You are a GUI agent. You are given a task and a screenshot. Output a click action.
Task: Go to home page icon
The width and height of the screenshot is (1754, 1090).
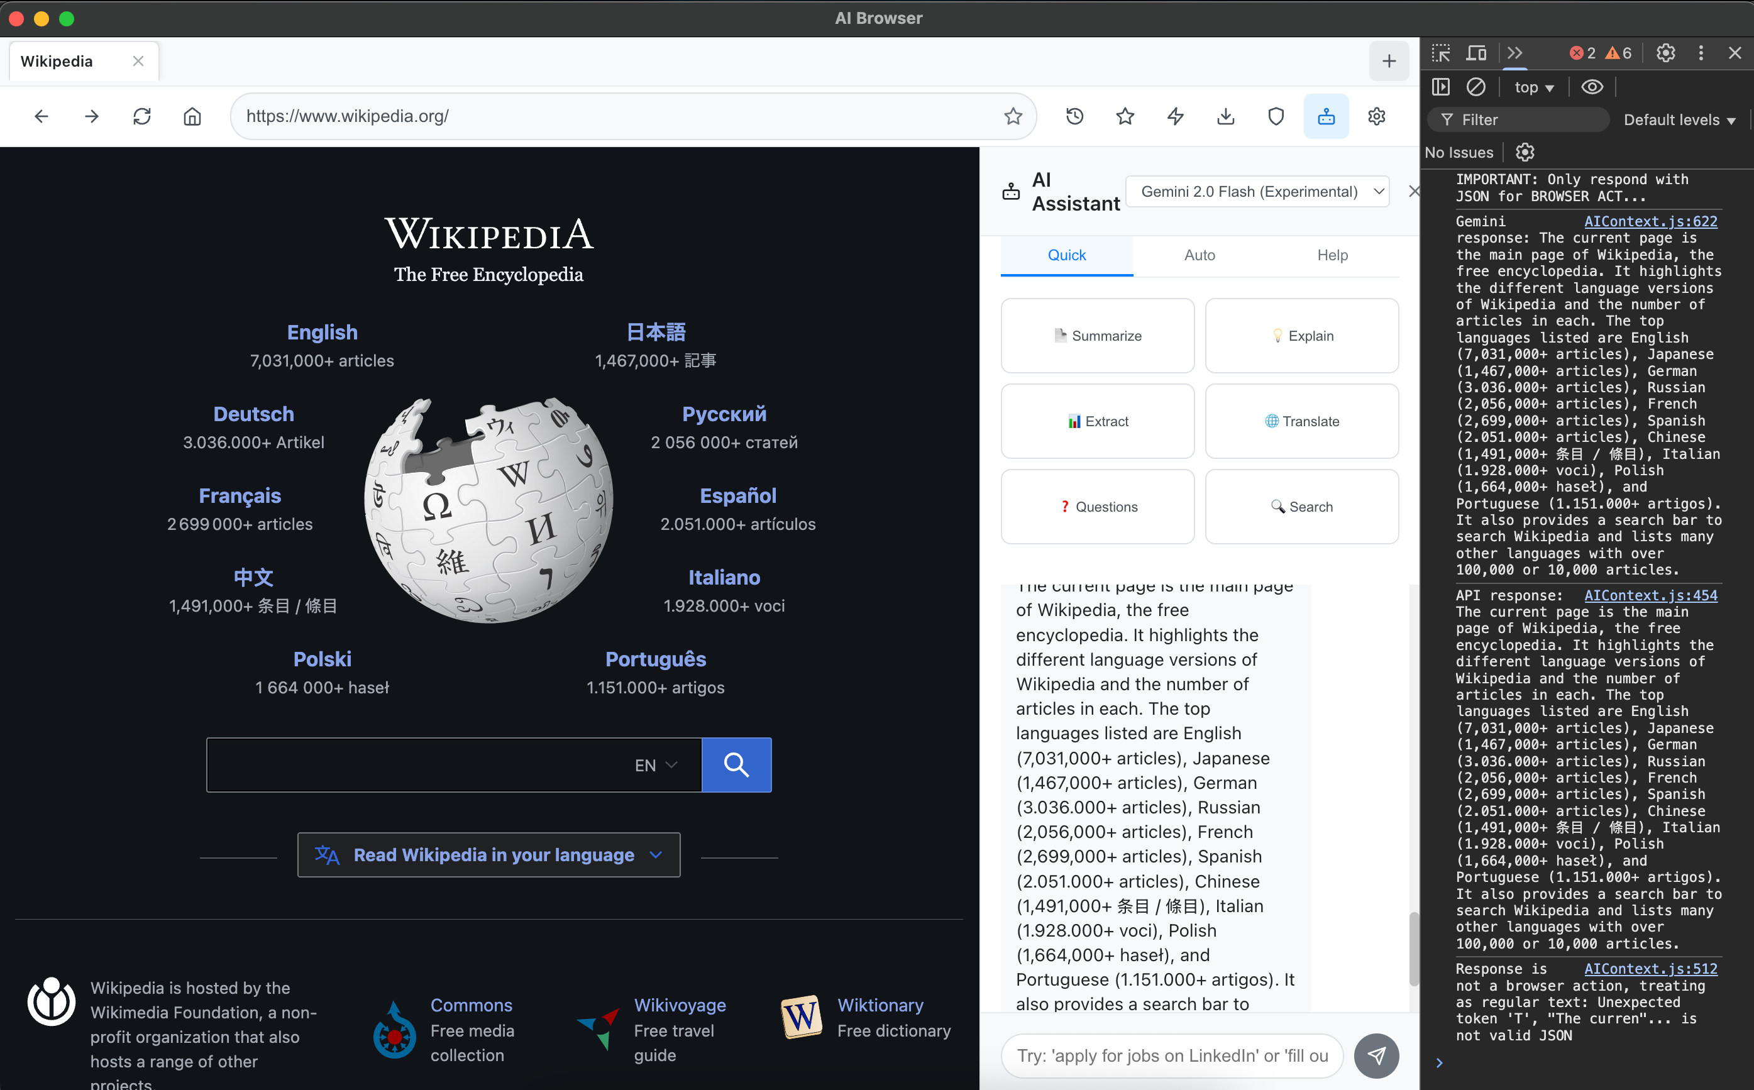point(192,116)
